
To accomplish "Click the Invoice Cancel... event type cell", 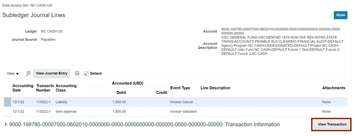I will (183, 102).
